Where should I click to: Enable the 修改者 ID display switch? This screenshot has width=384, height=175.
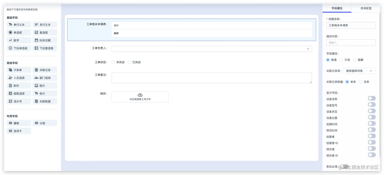[372, 155]
